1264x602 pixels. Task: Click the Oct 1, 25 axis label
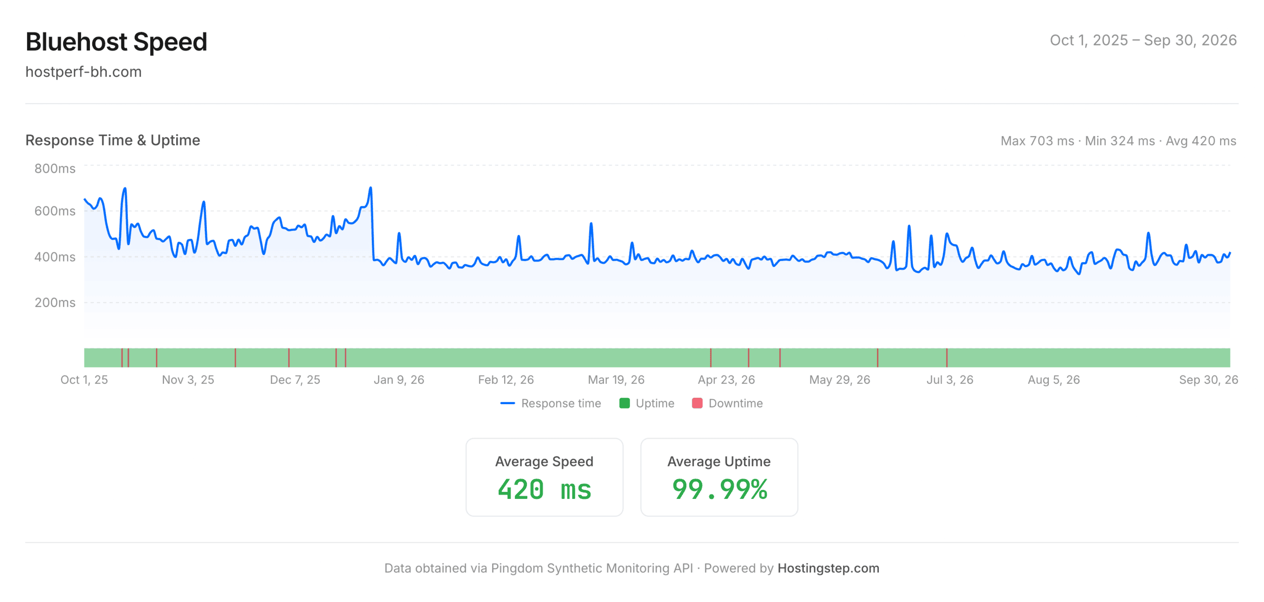pos(84,379)
